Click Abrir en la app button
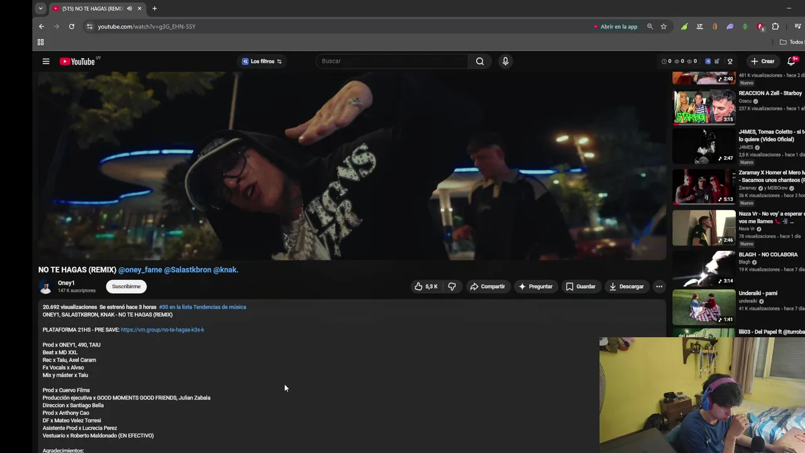 [616, 26]
